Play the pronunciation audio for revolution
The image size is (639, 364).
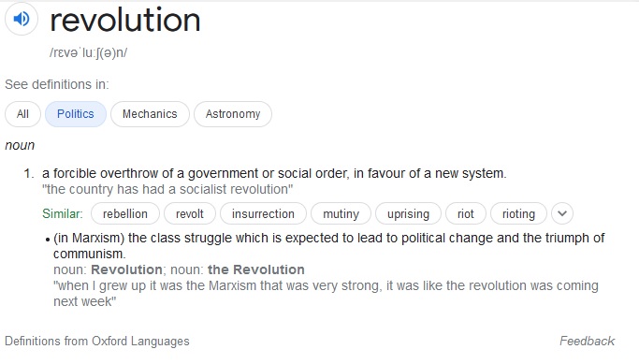click(22, 19)
